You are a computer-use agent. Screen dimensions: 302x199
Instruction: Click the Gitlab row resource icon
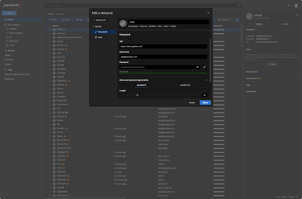54,30
